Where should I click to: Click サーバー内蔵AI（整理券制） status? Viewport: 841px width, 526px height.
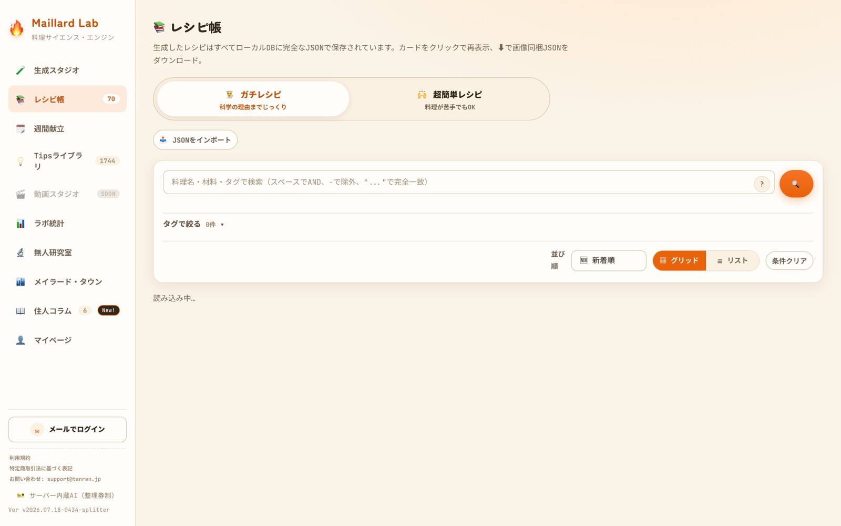pos(65,495)
